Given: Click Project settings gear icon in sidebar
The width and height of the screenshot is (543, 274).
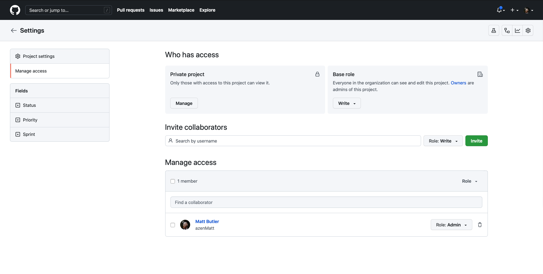Looking at the screenshot, I should [18, 56].
